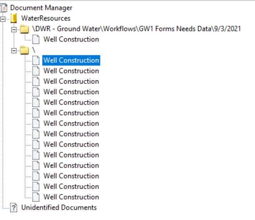This screenshot has height=220, width=255.
Task: Select the Unidentified Documents entry
Action: pyautogui.click(x=59, y=208)
